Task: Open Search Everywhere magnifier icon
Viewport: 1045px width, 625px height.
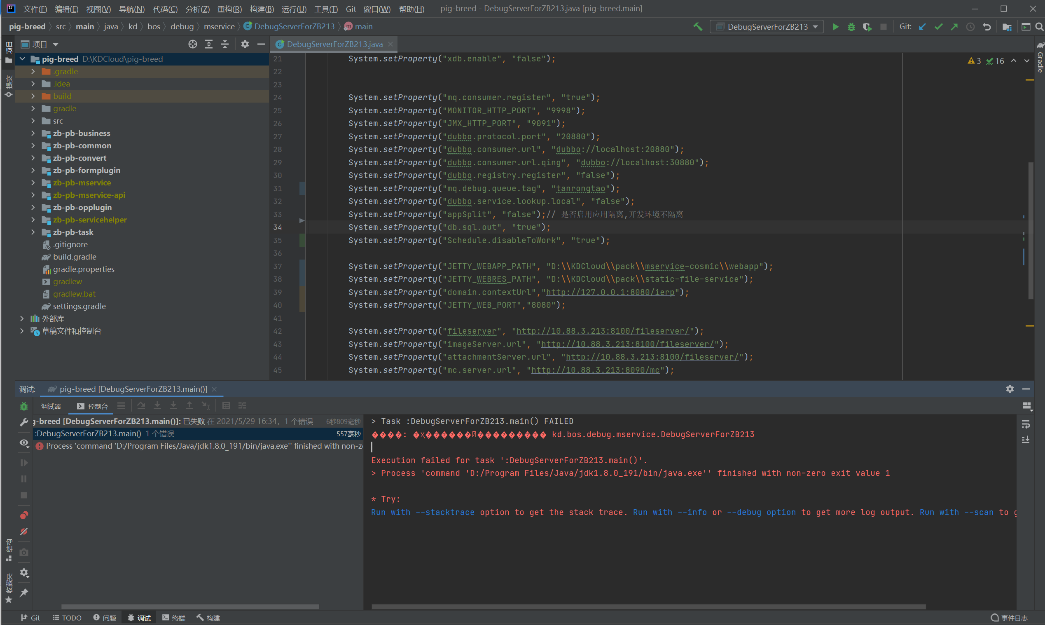Action: [x=1039, y=26]
